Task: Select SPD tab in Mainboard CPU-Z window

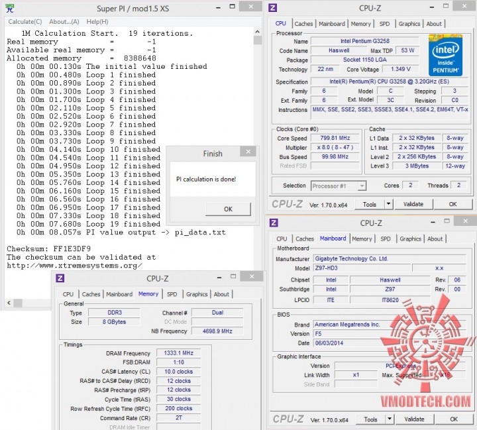Action: click(x=386, y=239)
